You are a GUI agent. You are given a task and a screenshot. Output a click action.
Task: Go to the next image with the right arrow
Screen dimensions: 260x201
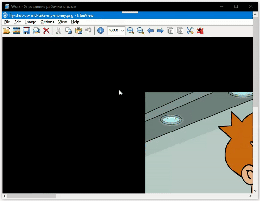(x=160, y=31)
